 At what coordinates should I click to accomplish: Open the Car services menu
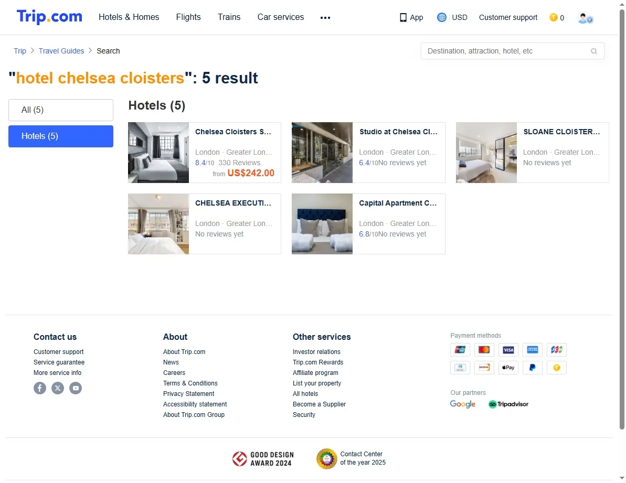pos(281,17)
